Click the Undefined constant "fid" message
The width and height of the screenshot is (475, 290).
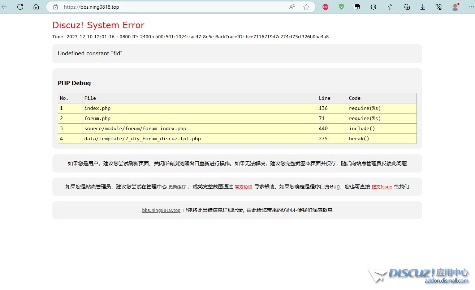[x=90, y=53]
